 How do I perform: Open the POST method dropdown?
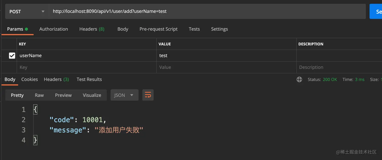[27, 11]
